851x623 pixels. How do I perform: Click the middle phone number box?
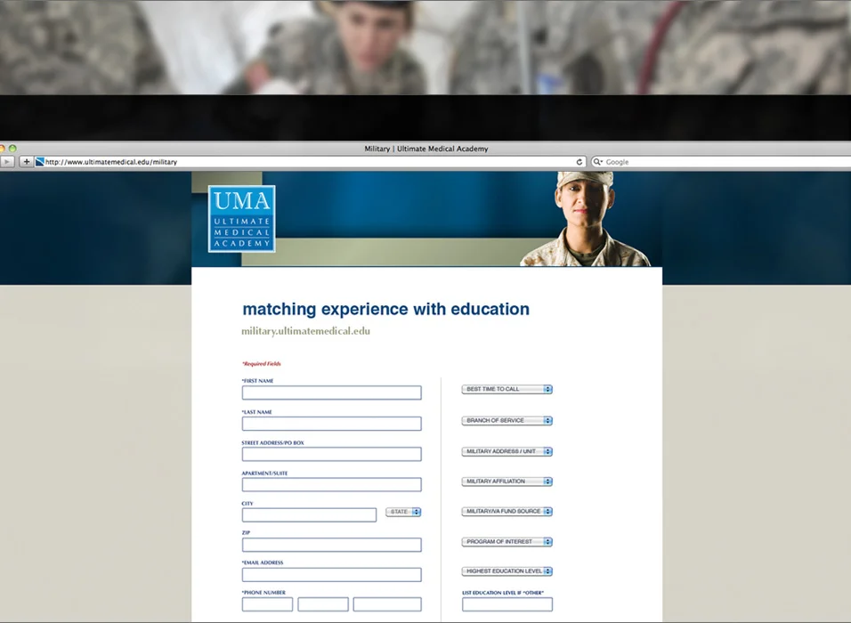click(323, 604)
